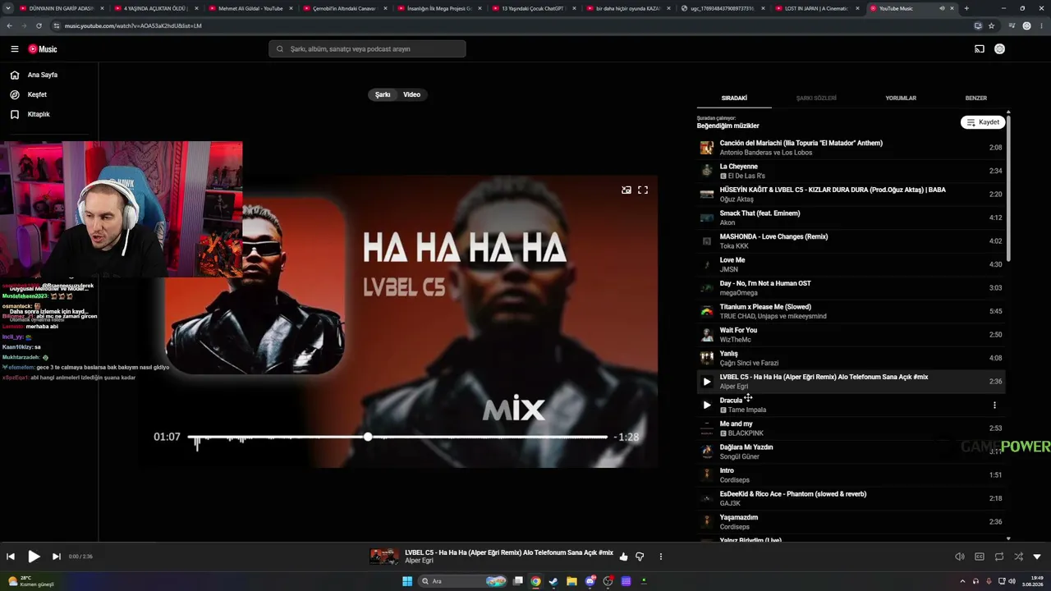Select Intro by Cordiseps
This screenshot has width=1051, height=591.
851,475
